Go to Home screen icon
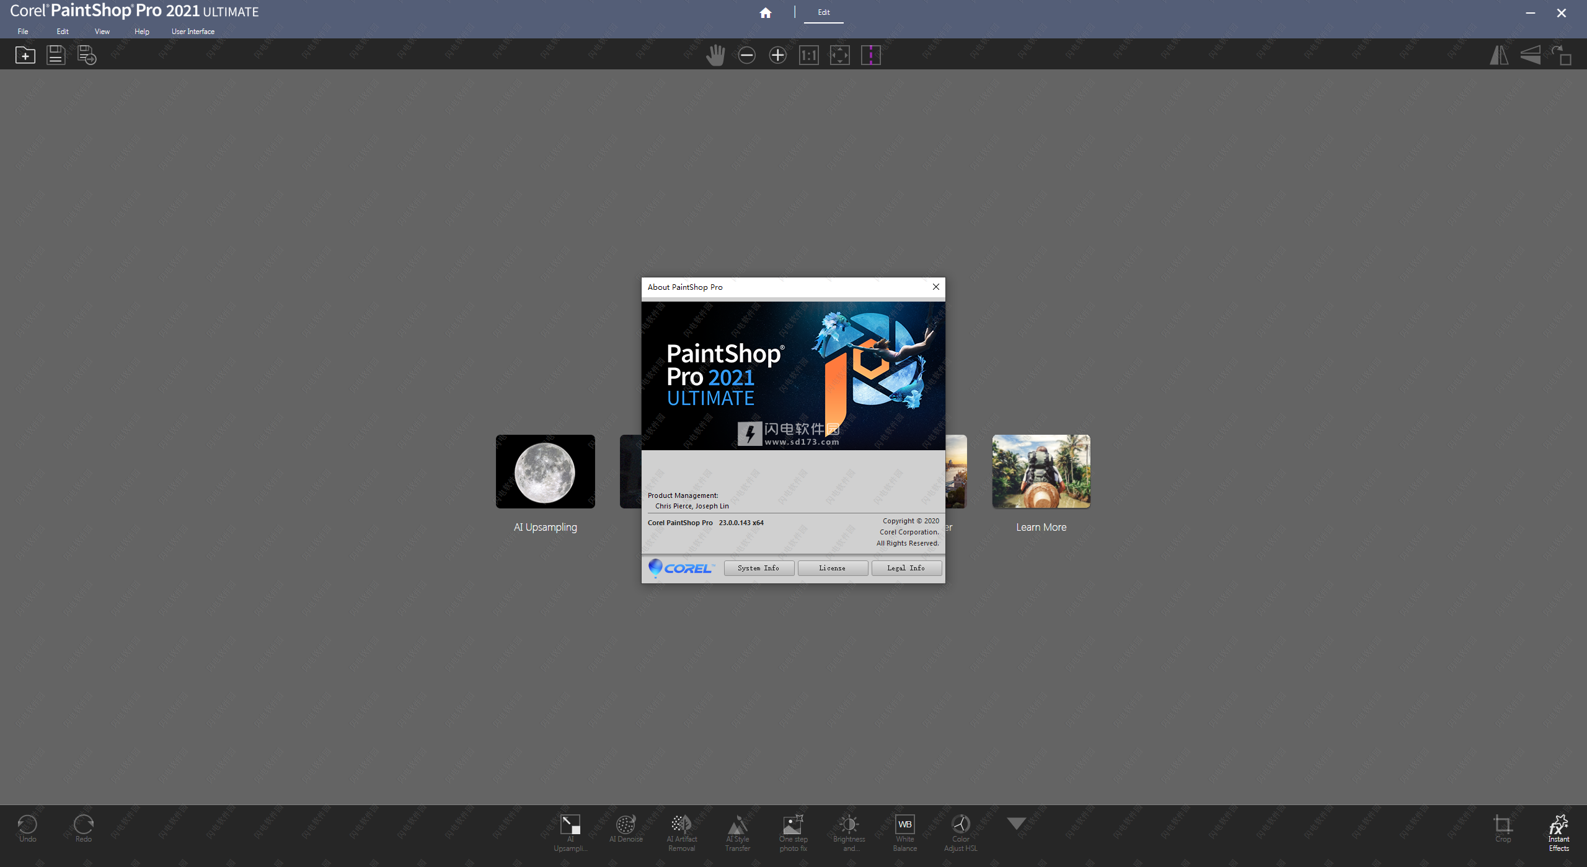This screenshot has width=1587, height=867. pyautogui.click(x=766, y=12)
